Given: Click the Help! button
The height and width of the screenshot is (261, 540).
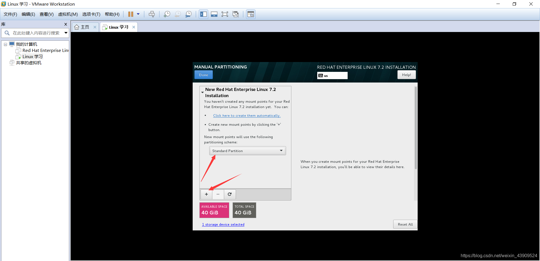Looking at the screenshot, I should (406, 75).
